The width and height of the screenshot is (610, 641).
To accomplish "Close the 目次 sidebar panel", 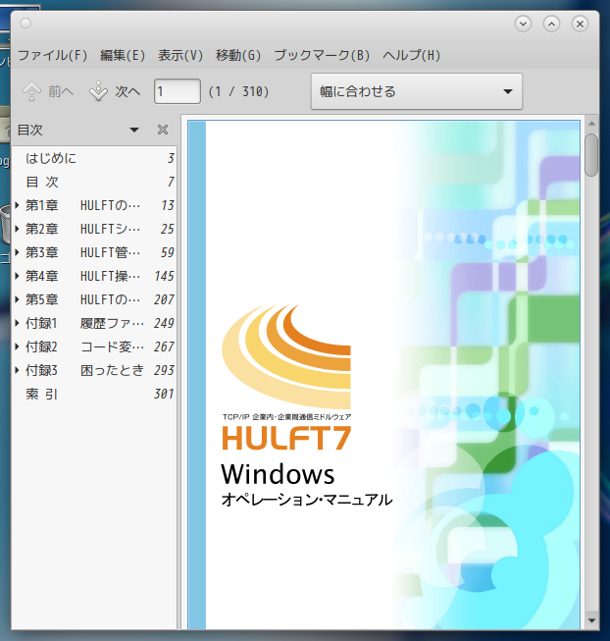I will coord(163,130).
